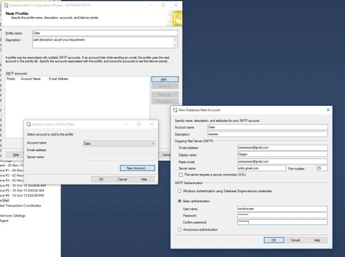Select Distributed Transaction Coordinator tree item

[x=21, y=205]
